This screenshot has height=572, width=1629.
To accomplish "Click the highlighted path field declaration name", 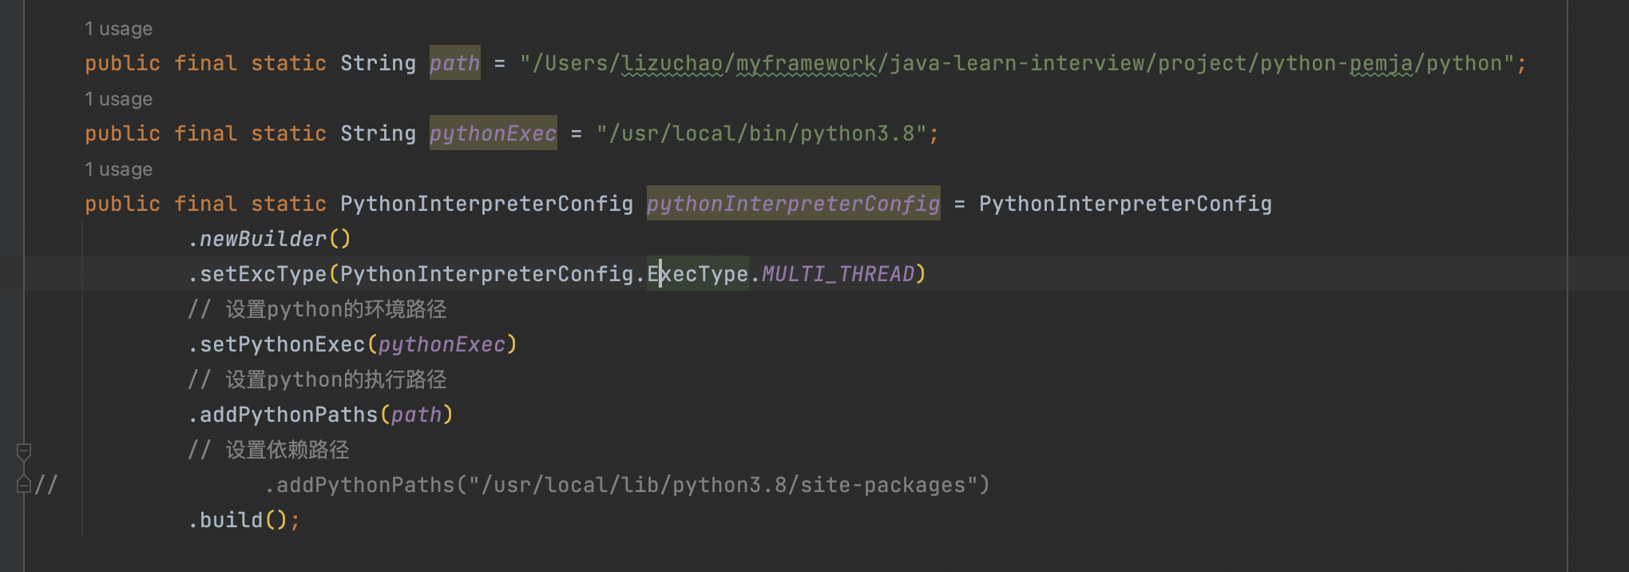I will click(x=454, y=63).
